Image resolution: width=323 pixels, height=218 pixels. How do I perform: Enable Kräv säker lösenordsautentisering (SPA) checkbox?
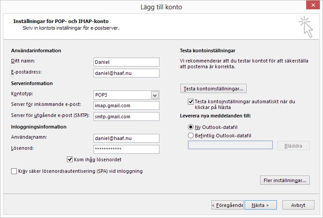coord(14,171)
